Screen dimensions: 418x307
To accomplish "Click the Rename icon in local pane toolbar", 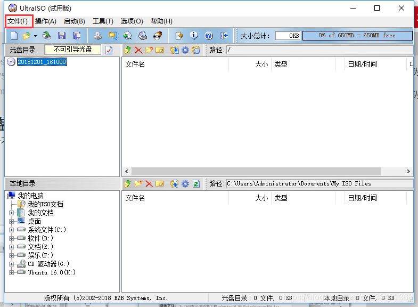I will click(160, 183).
